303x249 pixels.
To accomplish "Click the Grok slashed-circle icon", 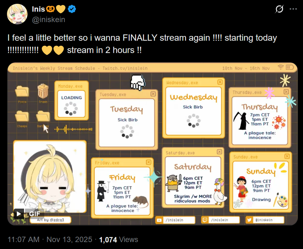I will [279, 9].
